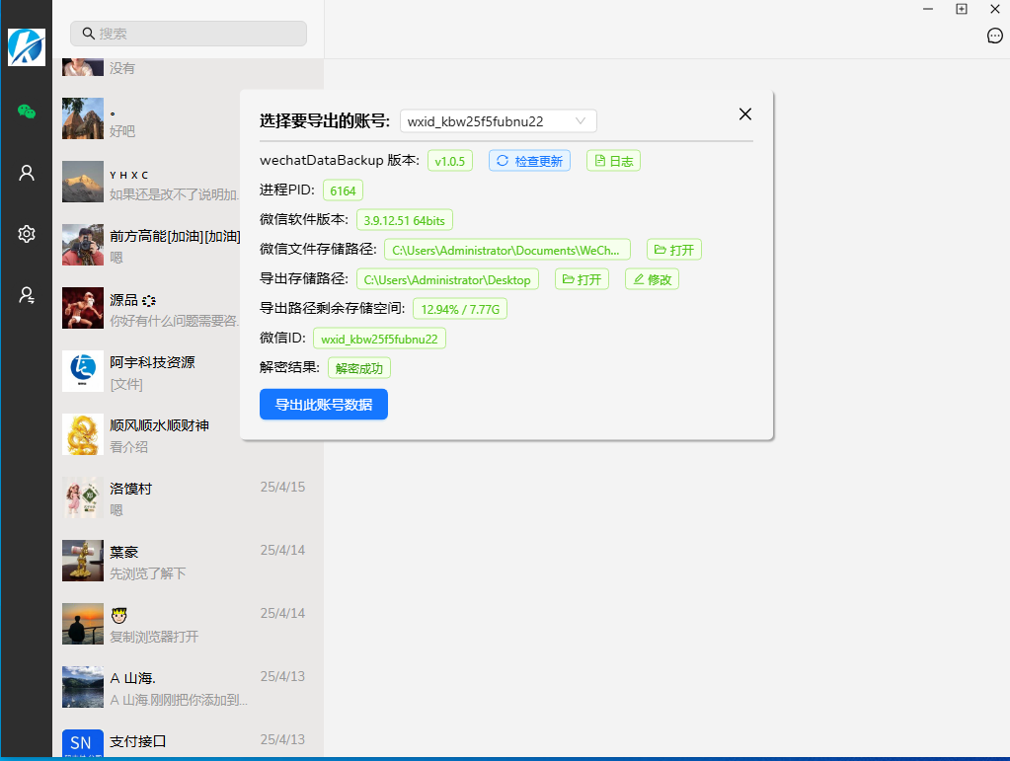Screen dimensions: 1010x761
Task: Click the 检查更新 button
Action: pos(529,161)
